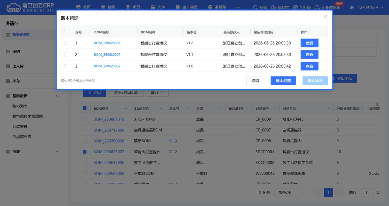
Task: Go to the next page arrow
Action: pos(339,192)
